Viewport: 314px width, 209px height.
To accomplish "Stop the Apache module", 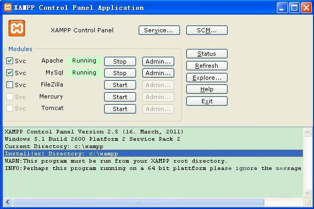I will coord(120,62).
